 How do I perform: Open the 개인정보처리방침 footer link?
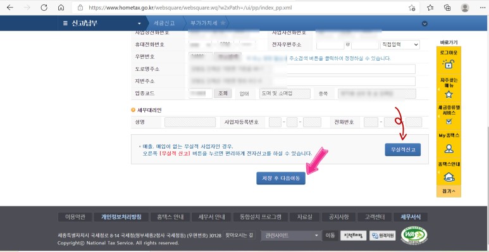tap(121, 217)
